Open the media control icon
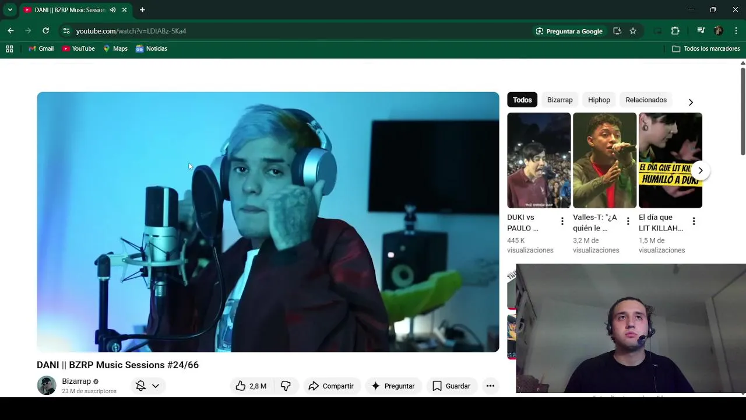Viewport: 746px width, 420px height. pyautogui.click(x=701, y=31)
